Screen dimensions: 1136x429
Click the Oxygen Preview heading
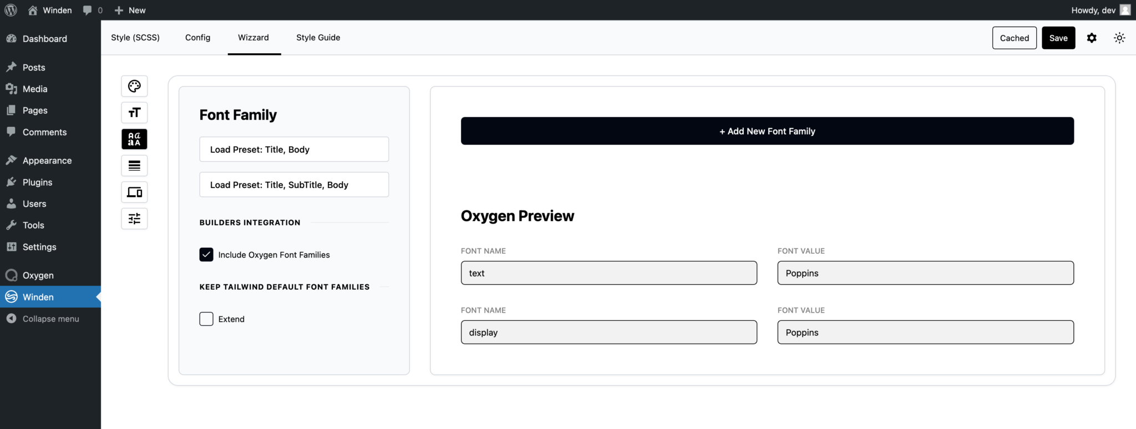518,216
